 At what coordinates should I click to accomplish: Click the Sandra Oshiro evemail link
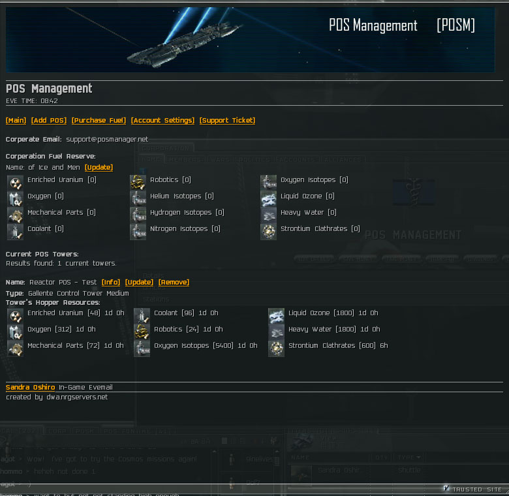pos(31,387)
